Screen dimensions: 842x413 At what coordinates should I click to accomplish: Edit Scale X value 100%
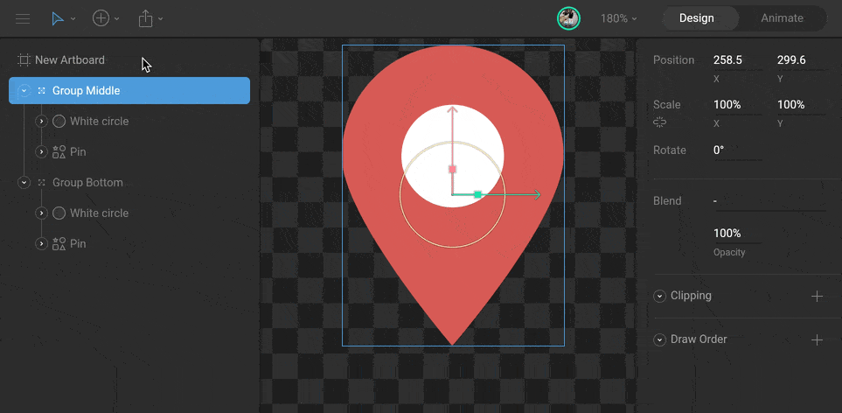click(x=737, y=105)
